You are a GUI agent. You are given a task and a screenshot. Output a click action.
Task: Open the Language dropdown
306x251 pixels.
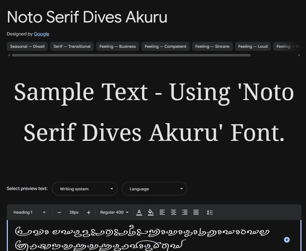pyautogui.click(x=155, y=189)
